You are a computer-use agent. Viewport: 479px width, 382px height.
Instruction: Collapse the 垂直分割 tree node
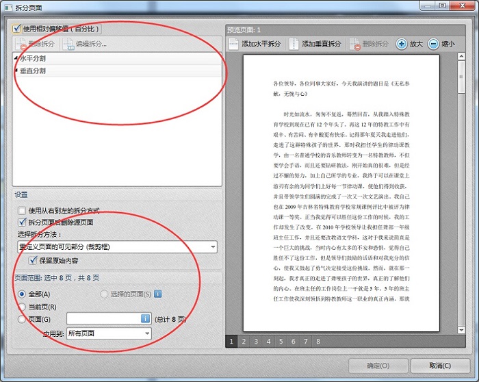tap(16, 71)
